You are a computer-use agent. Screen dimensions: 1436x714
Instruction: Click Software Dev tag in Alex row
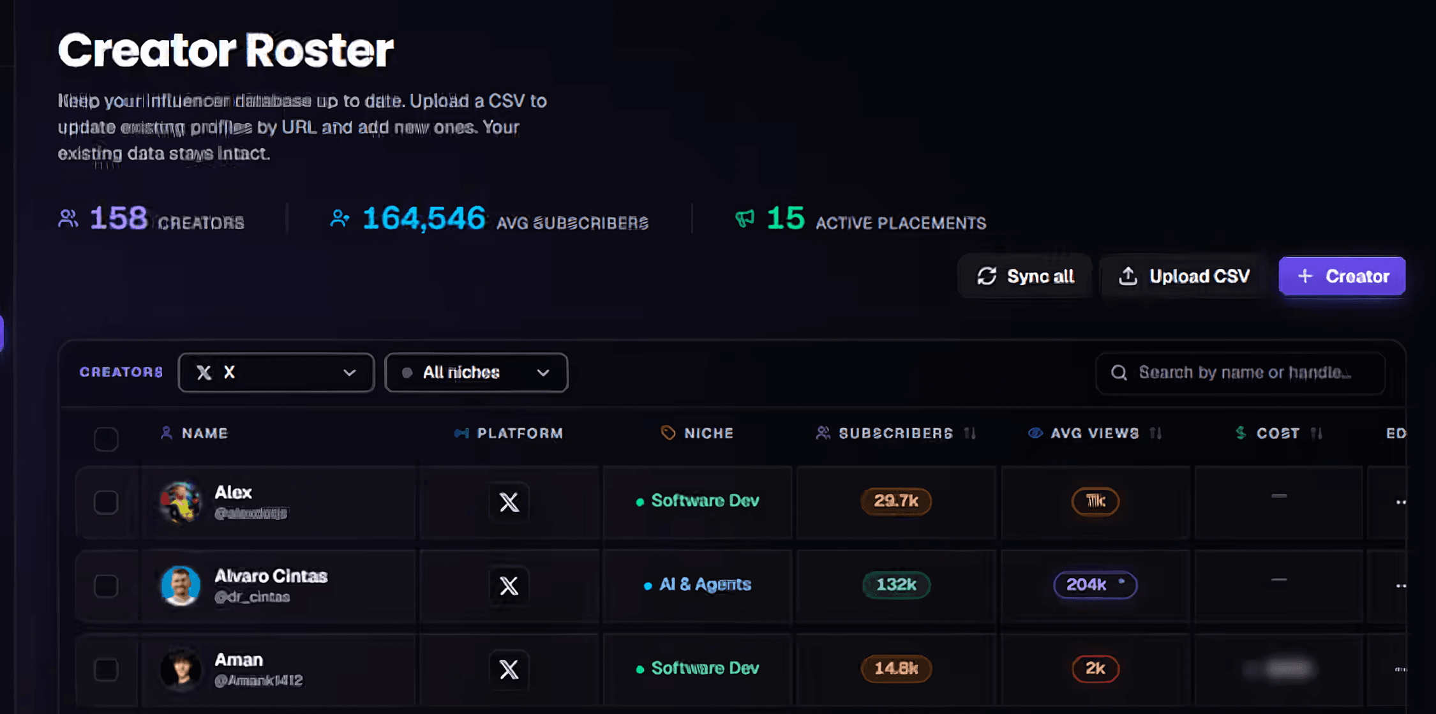698,501
